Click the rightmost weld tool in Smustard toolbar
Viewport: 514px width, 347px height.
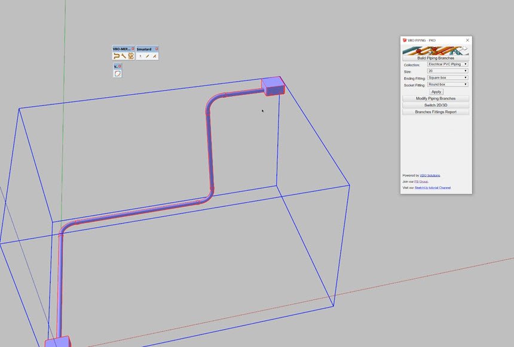(x=155, y=56)
